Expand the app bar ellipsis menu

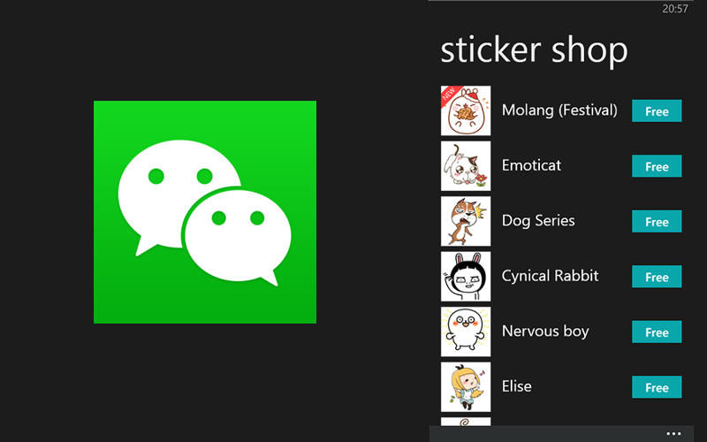point(673,434)
